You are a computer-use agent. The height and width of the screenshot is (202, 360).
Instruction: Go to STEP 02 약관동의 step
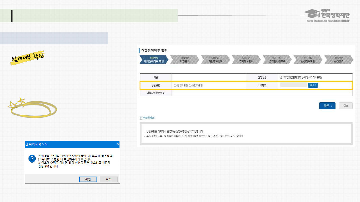[184, 60]
